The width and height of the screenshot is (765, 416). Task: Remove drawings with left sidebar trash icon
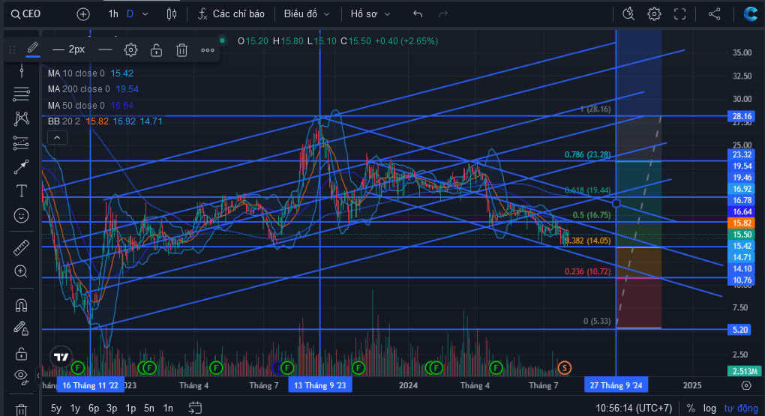pyautogui.click(x=21, y=410)
